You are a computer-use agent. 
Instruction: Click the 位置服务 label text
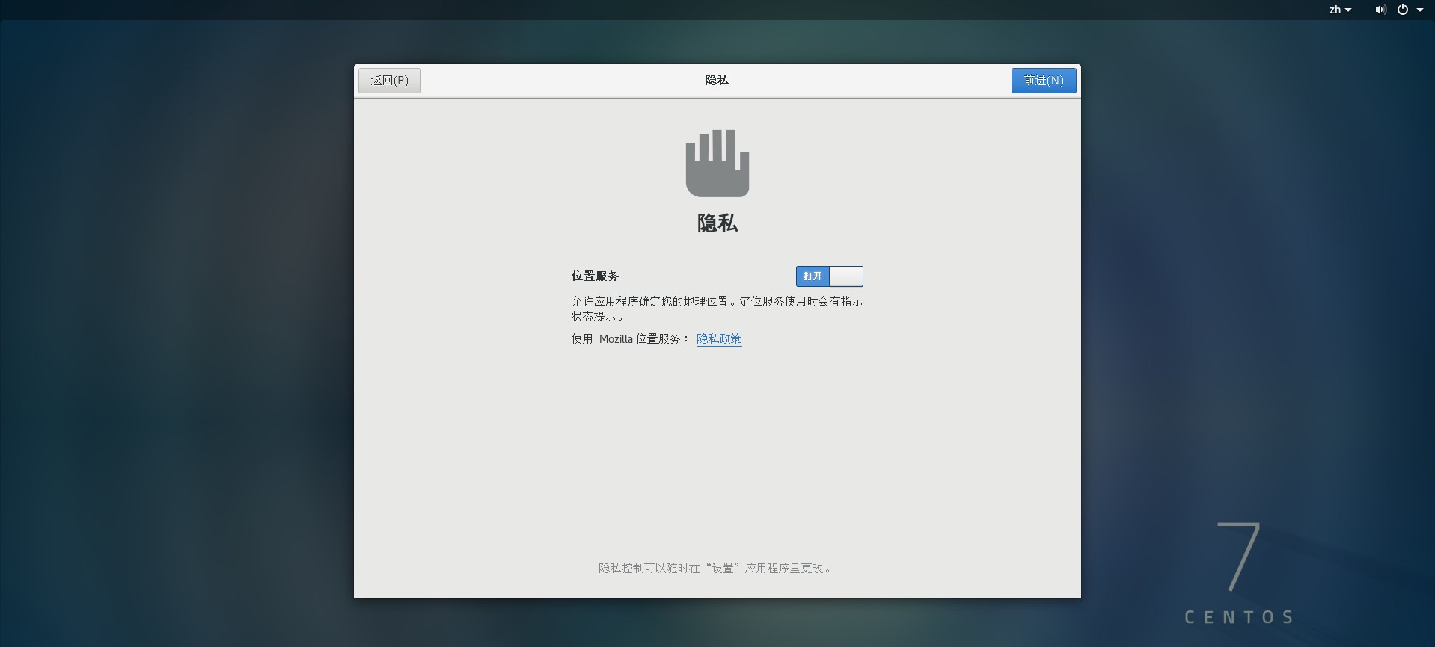pyautogui.click(x=595, y=276)
